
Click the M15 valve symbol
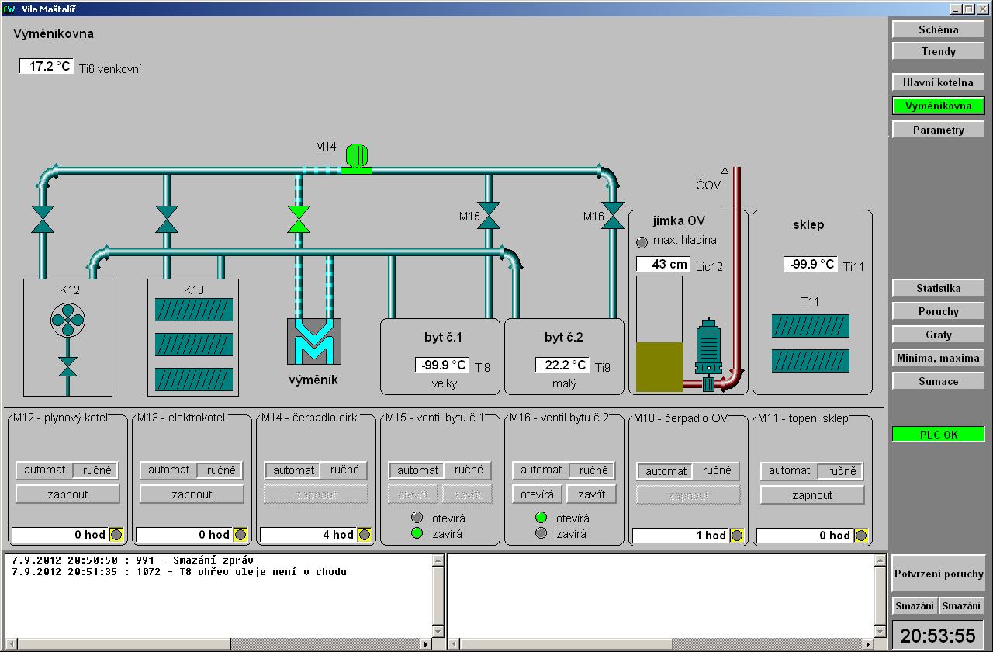(x=489, y=217)
